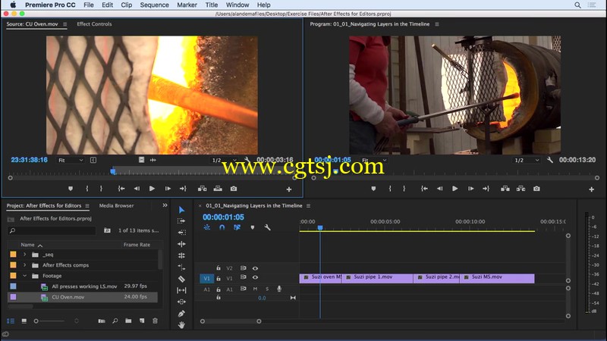Click New Bin folder icon in Project panel
The width and height of the screenshot is (607, 341).
click(128, 321)
